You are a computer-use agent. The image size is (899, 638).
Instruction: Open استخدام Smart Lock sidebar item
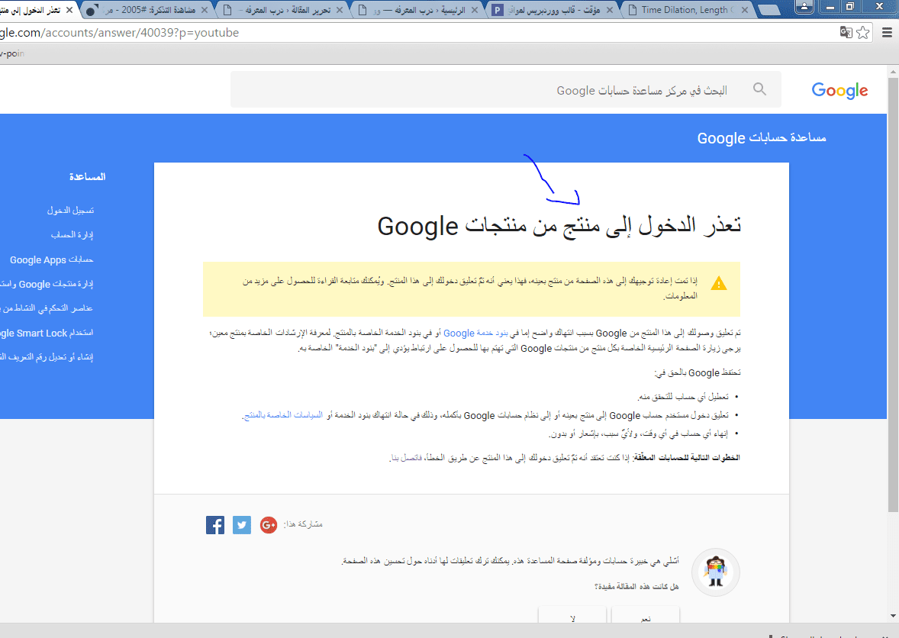47,333
